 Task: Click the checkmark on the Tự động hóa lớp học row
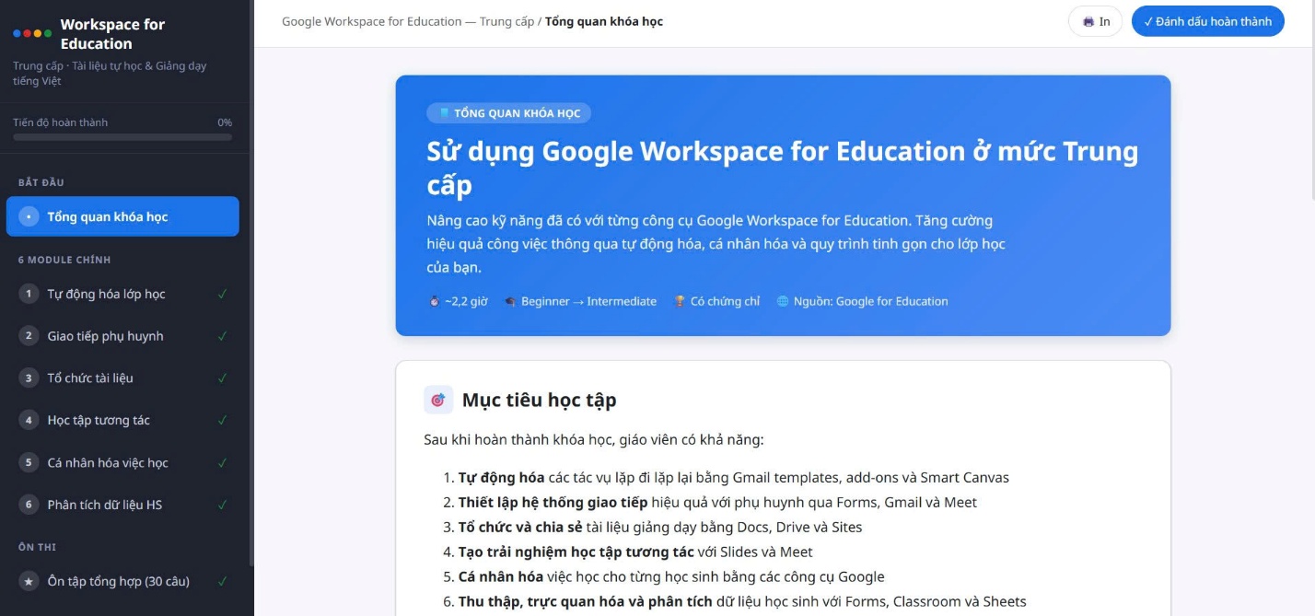(x=222, y=294)
